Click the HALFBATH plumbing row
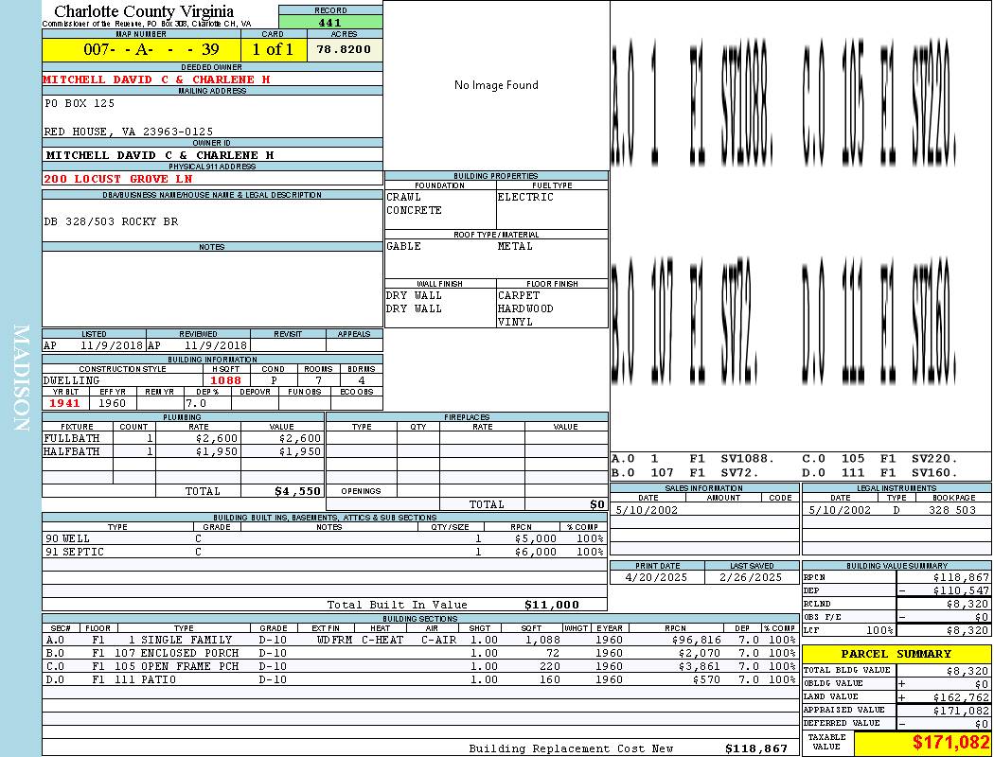 (183, 451)
